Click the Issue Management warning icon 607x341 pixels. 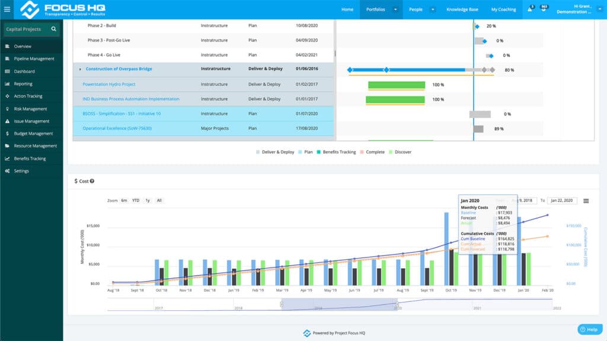click(x=7, y=121)
